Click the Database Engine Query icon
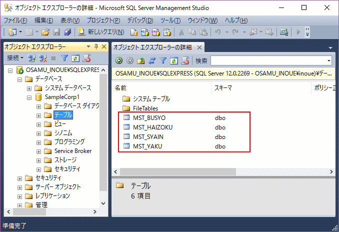The width and height of the screenshot is (339, 232). tap(134, 32)
